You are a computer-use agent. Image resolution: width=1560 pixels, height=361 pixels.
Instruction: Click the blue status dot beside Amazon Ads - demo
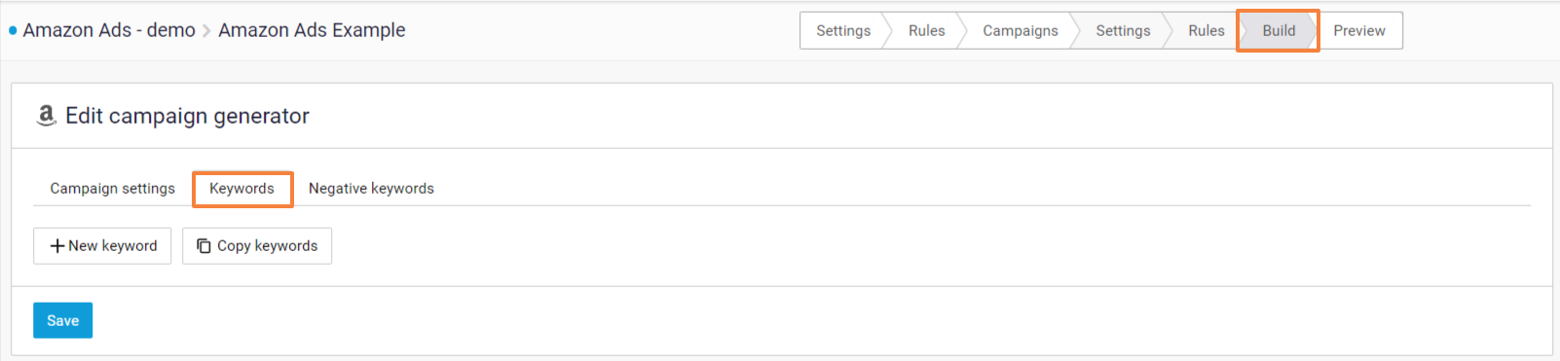point(13,30)
